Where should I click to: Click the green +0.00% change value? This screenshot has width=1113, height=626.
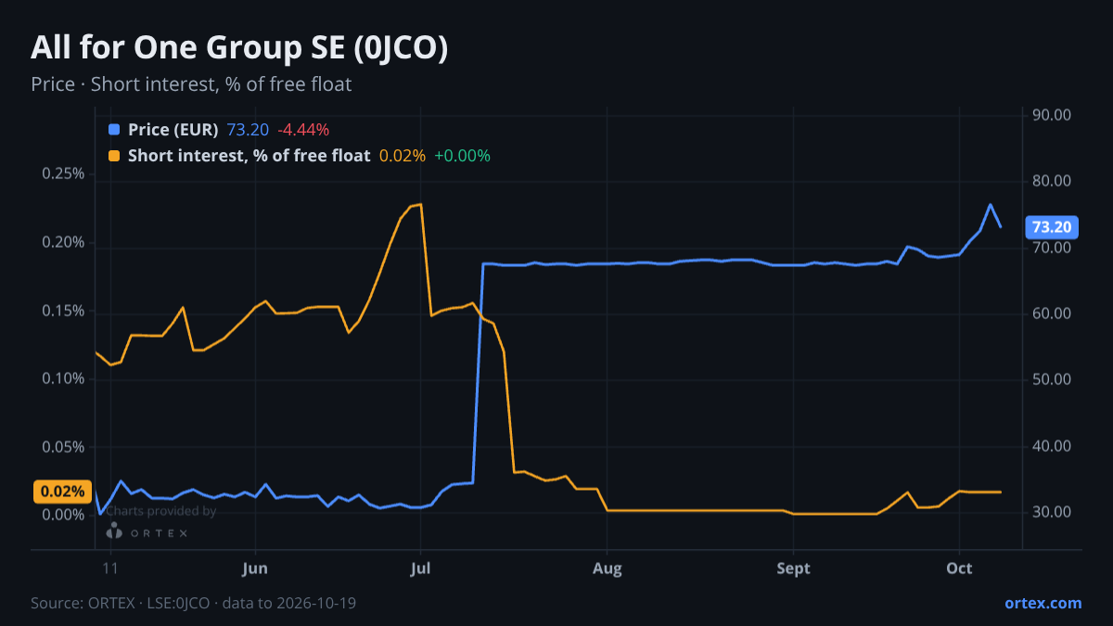(x=462, y=156)
